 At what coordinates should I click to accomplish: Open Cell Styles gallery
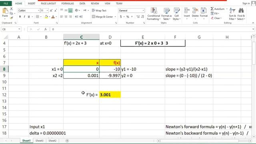[x=176, y=14]
